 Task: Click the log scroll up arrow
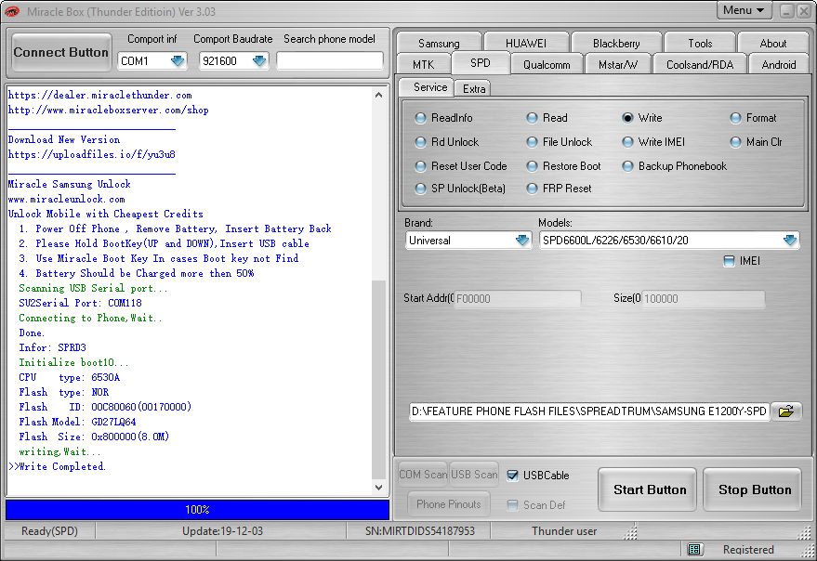tap(379, 95)
